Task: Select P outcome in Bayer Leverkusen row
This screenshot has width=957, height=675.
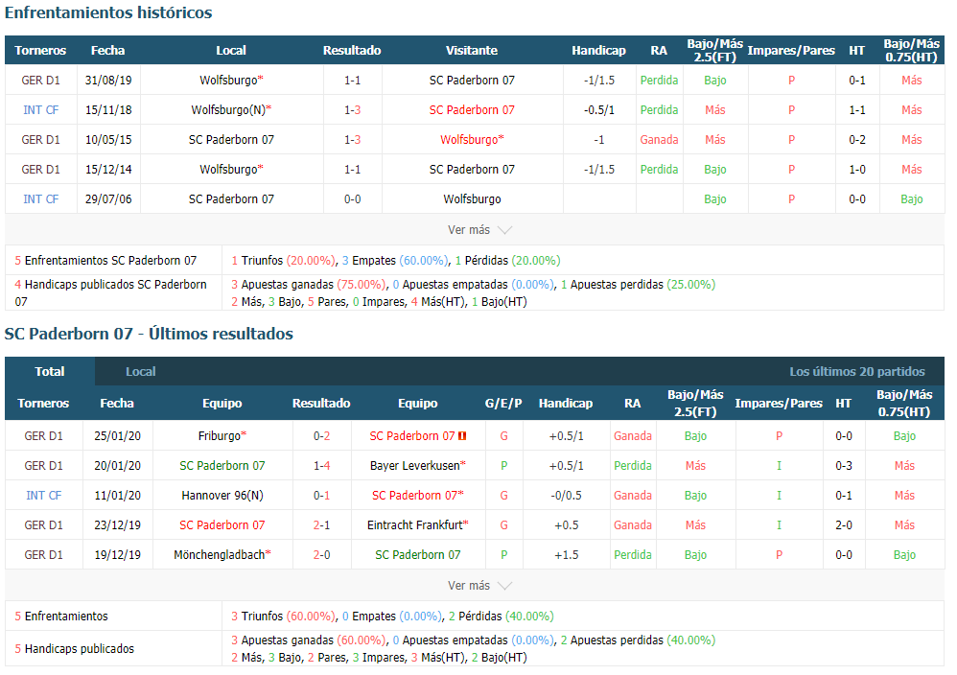Action: 504,466
